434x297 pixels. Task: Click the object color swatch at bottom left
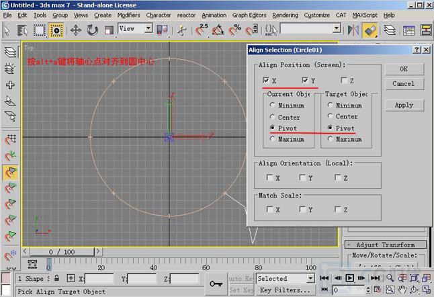tap(6, 278)
